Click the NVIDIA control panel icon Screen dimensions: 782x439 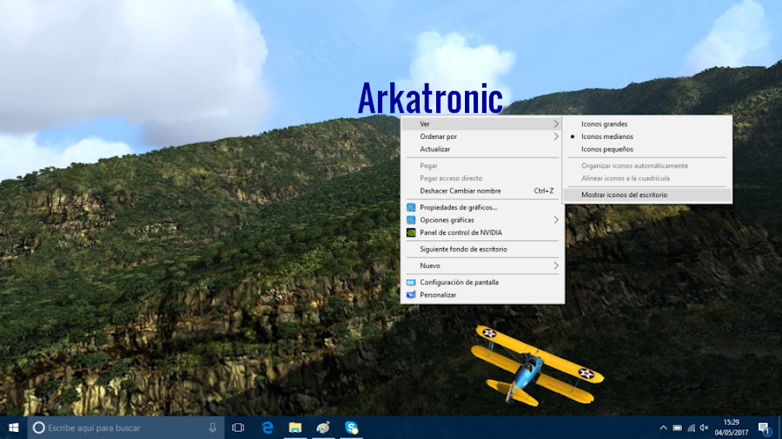click(411, 233)
